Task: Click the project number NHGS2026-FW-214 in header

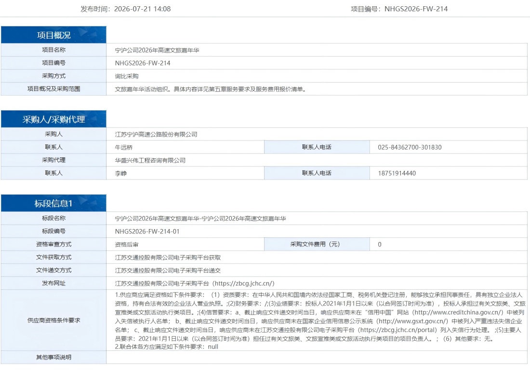Action: tap(416, 9)
